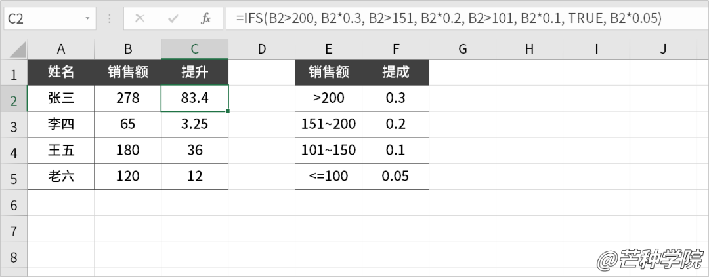709x277 pixels.
Task: Click cell C2 containing 83.4
Action: point(194,98)
